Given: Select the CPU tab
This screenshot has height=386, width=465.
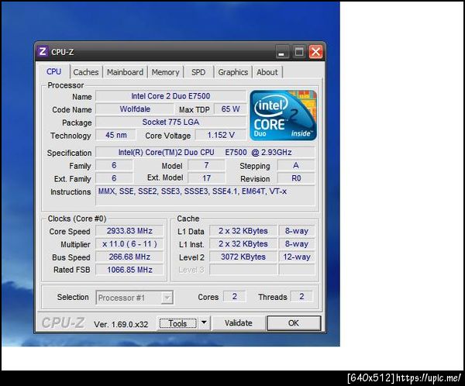Looking at the screenshot, I should click(53, 71).
